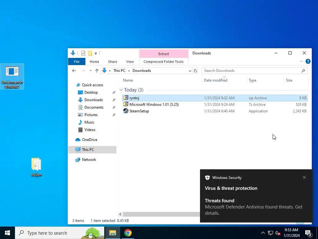This screenshot has width=318, height=239.
Task: Open Network in the navigation pane
Action: pos(89,160)
